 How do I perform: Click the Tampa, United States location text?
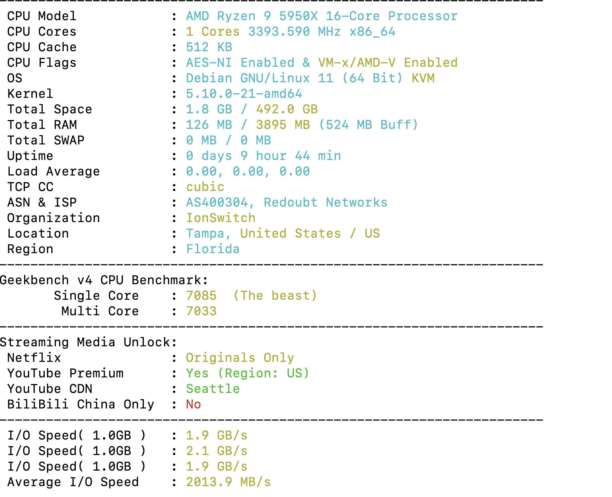click(263, 234)
